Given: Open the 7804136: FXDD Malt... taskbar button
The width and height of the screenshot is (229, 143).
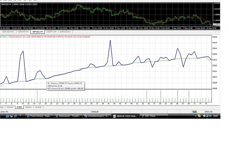Looking at the screenshot, I should (125, 116).
